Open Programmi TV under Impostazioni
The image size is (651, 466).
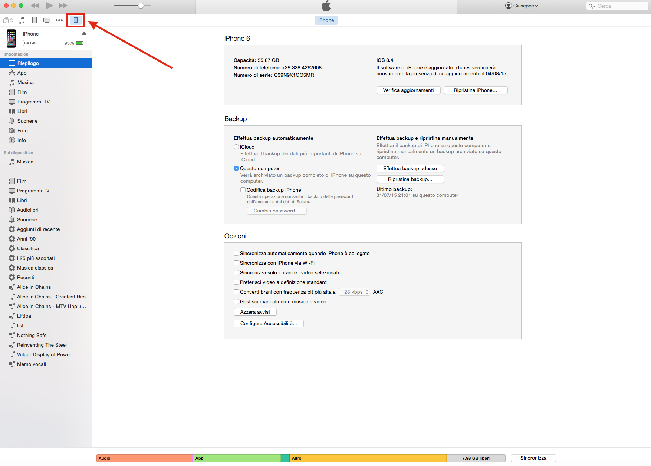coord(46,102)
